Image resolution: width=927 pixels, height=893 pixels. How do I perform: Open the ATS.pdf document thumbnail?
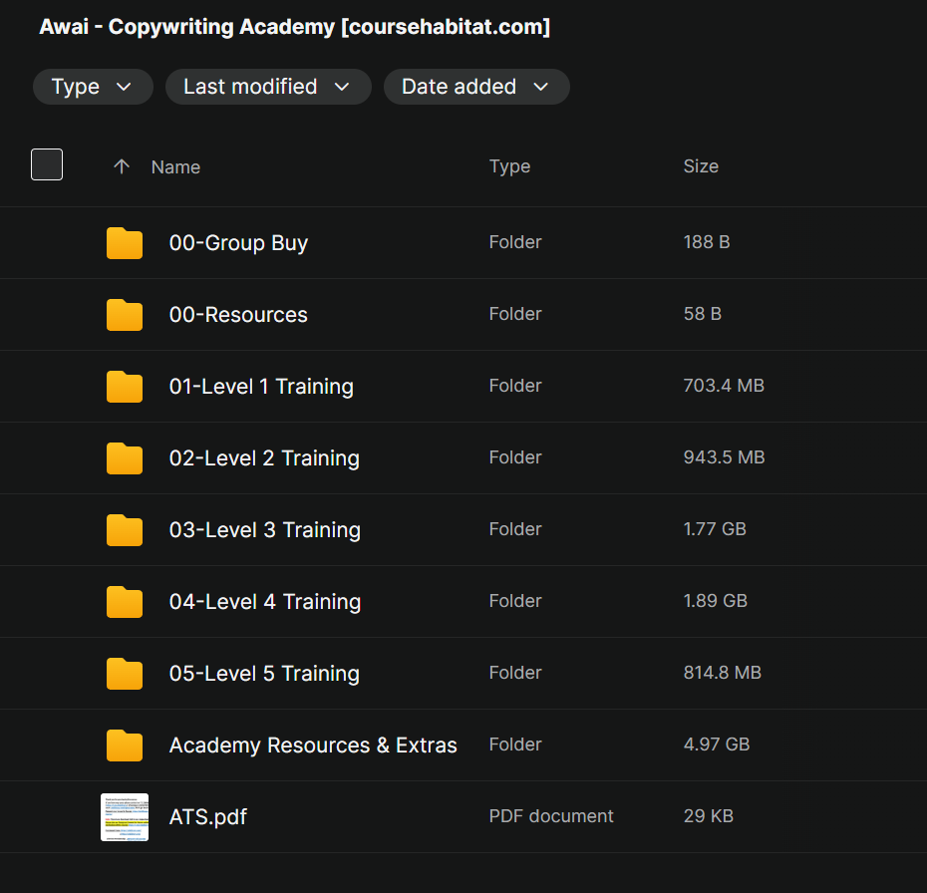(125, 817)
